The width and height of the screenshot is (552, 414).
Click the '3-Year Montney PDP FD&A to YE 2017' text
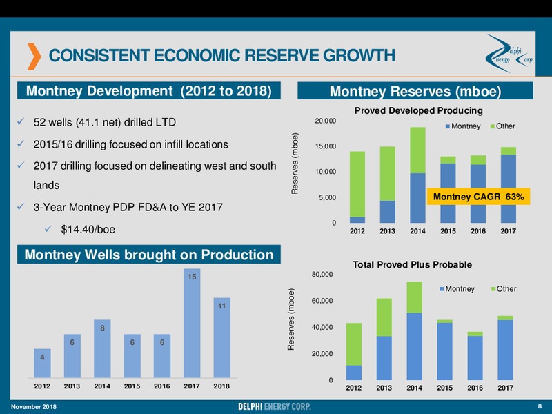[128, 207]
